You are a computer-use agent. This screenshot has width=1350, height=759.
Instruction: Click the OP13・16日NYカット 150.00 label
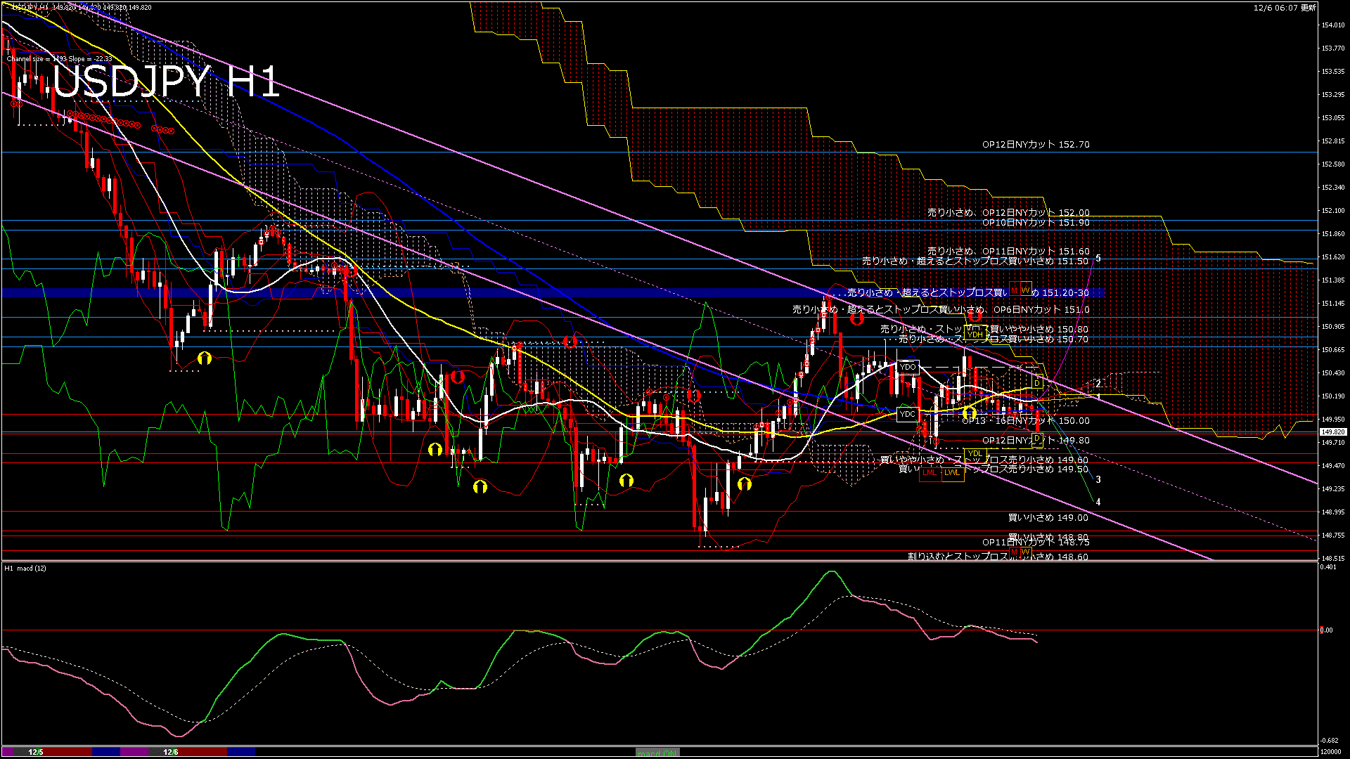1025,421
